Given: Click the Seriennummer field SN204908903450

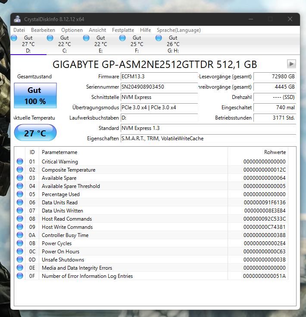Looking at the screenshot, I should [x=159, y=87].
